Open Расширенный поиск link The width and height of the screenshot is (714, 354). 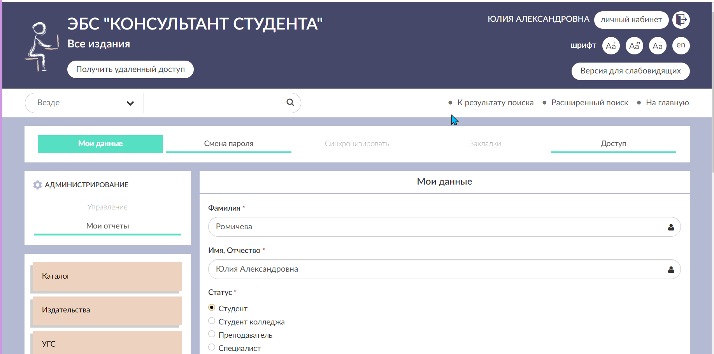[x=589, y=103]
